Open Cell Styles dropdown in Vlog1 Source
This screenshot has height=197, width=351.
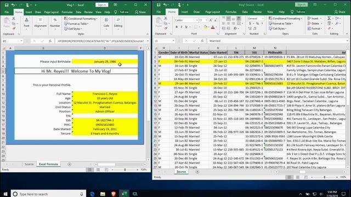pyautogui.click(x=278, y=28)
